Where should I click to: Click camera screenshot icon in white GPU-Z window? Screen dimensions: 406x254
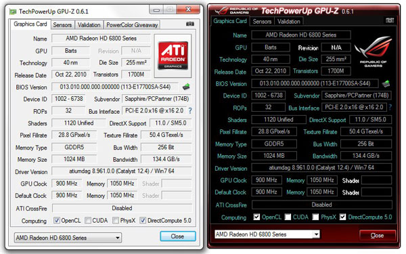click(x=189, y=24)
